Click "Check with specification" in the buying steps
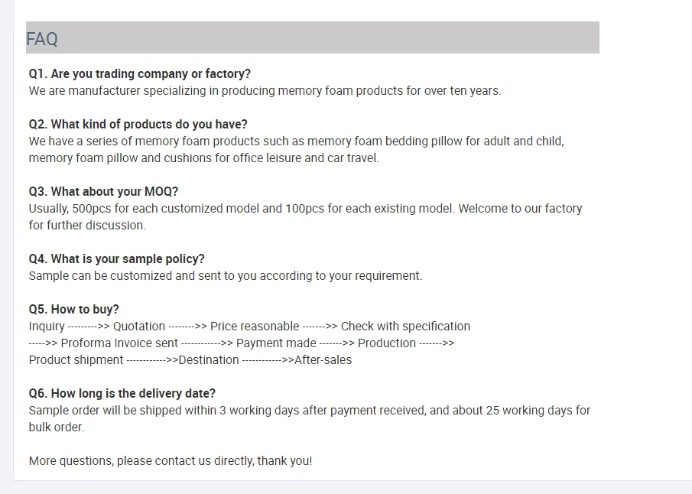This screenshot has height=494, width=692. tap(405, 327)
